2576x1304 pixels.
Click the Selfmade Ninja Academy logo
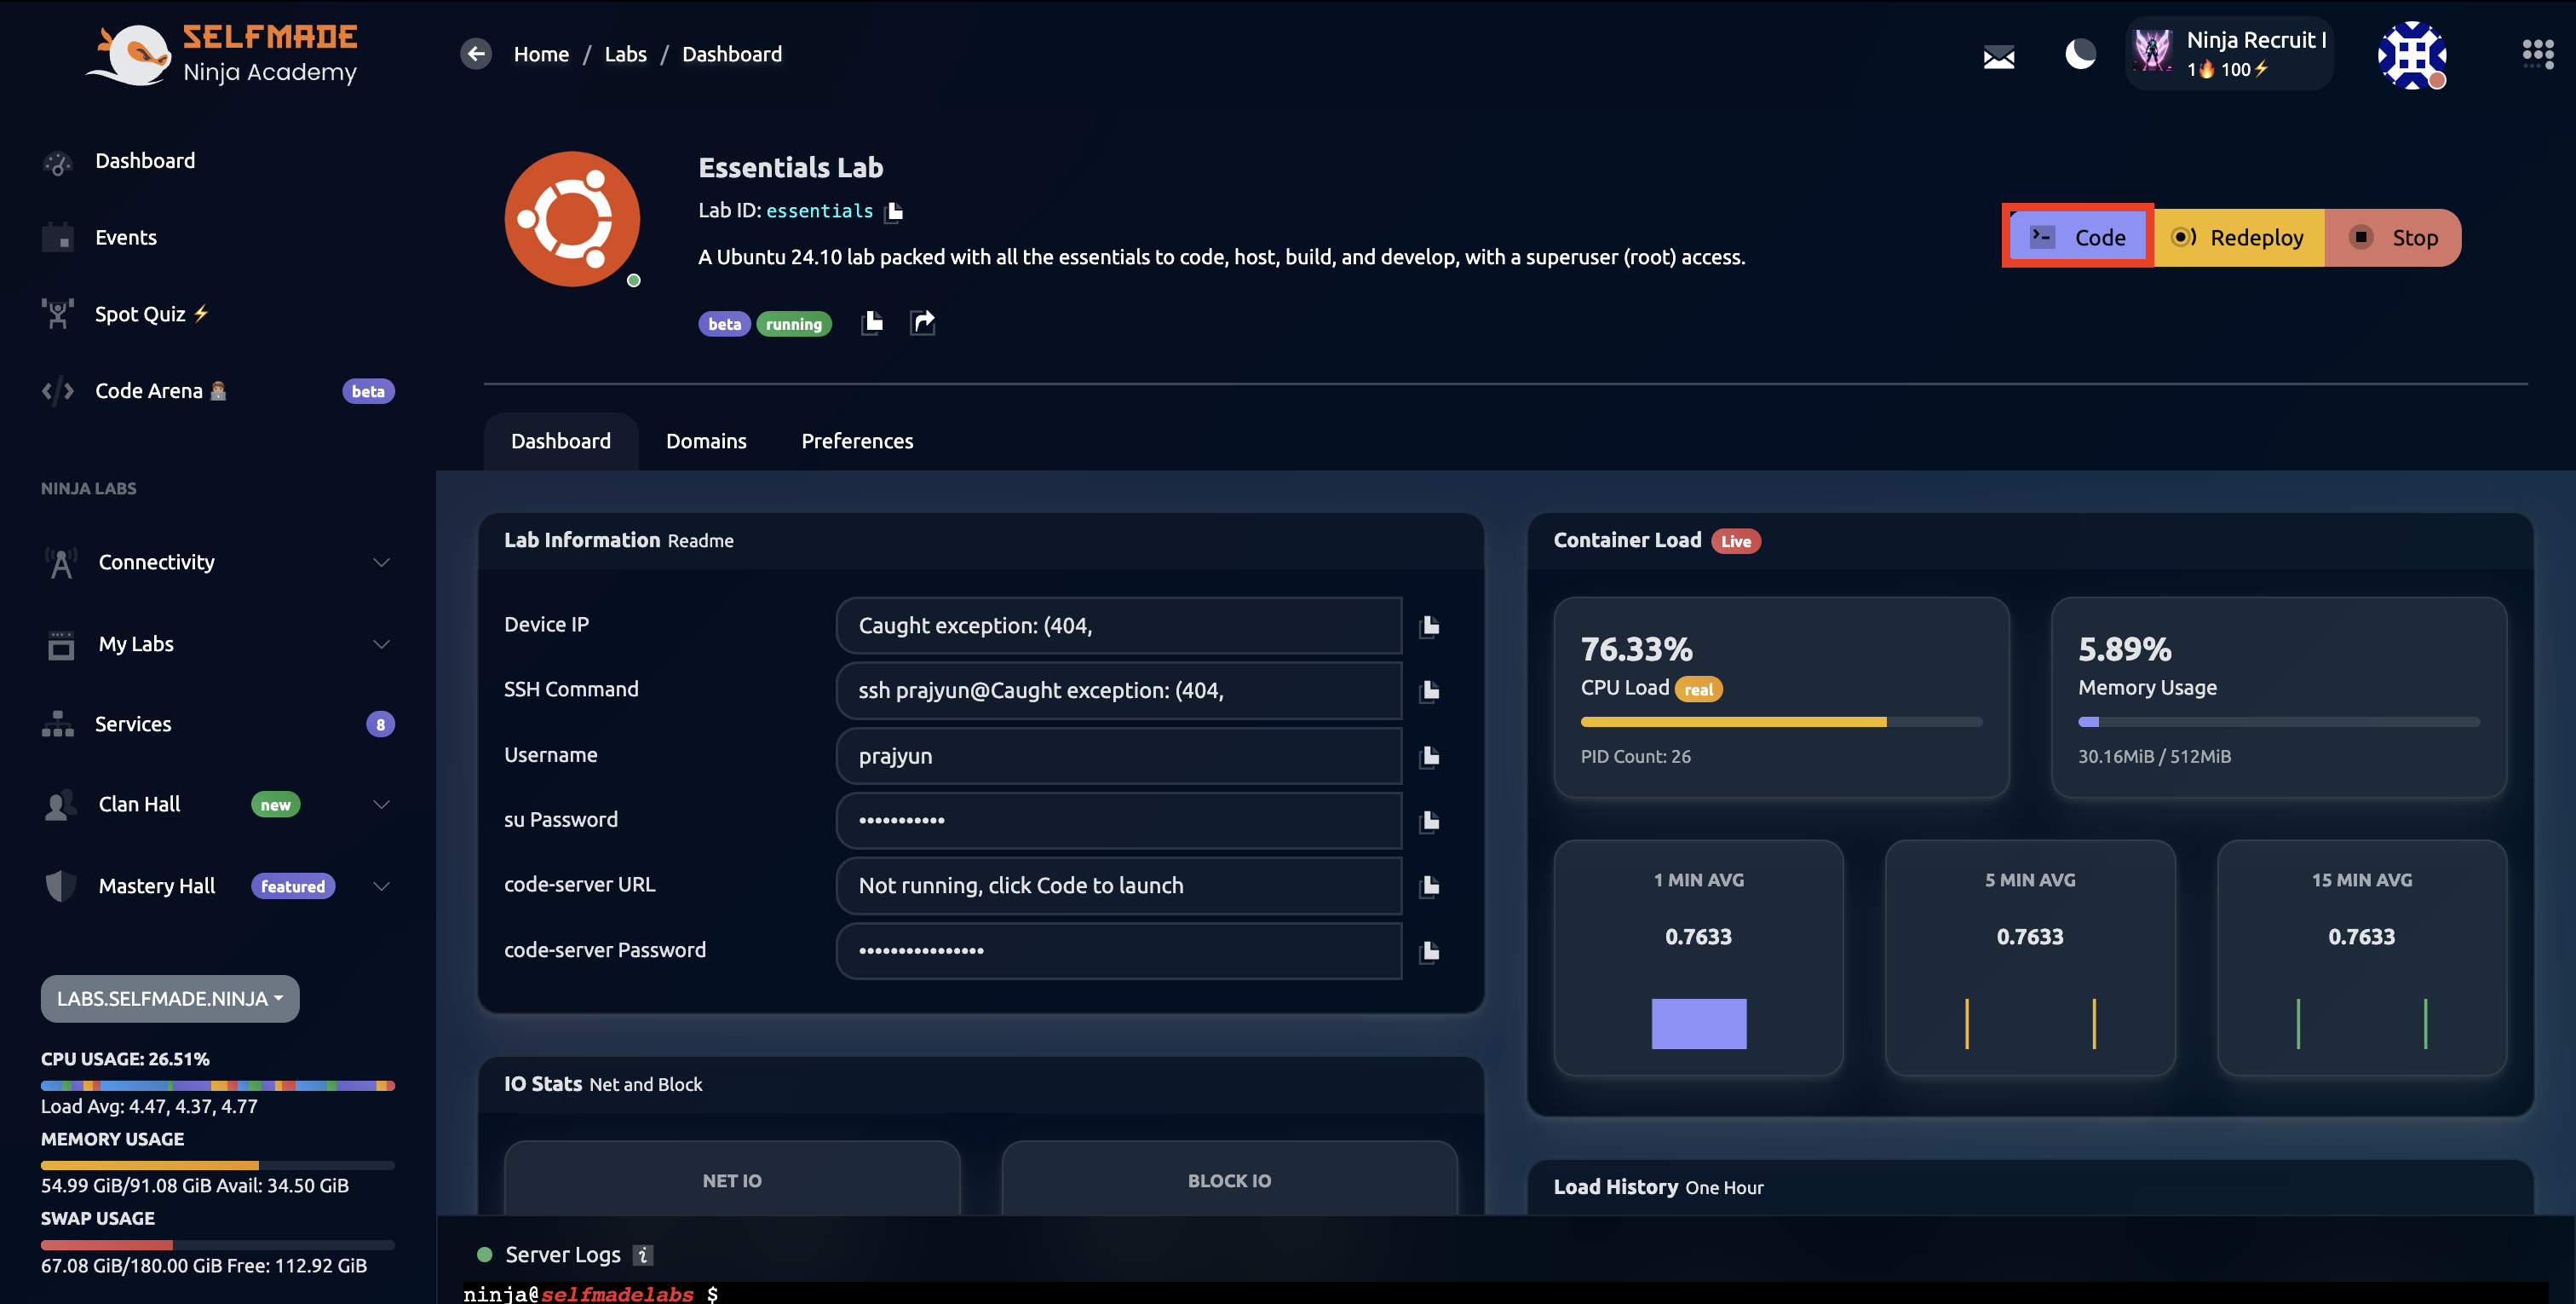(x=222, y=54)
